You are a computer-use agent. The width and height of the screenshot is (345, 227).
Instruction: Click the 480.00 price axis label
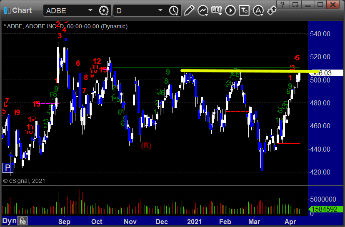click(320, 103)
